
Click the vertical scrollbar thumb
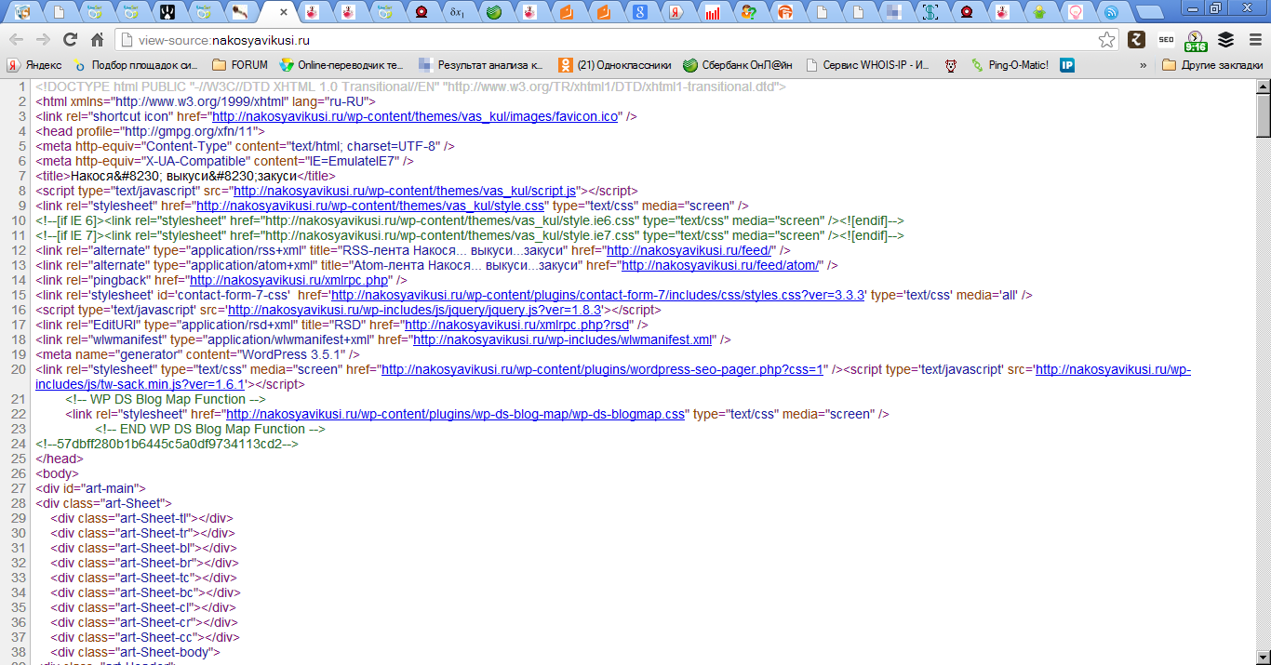(1263, 116)
